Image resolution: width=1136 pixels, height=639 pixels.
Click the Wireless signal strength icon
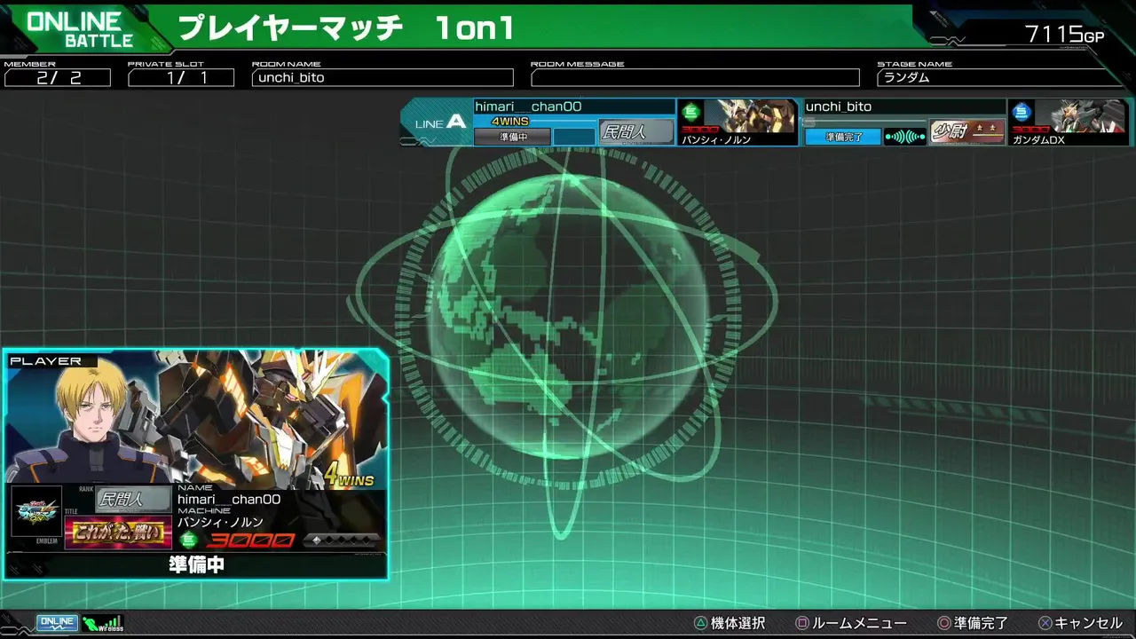(x=104, y=623)
